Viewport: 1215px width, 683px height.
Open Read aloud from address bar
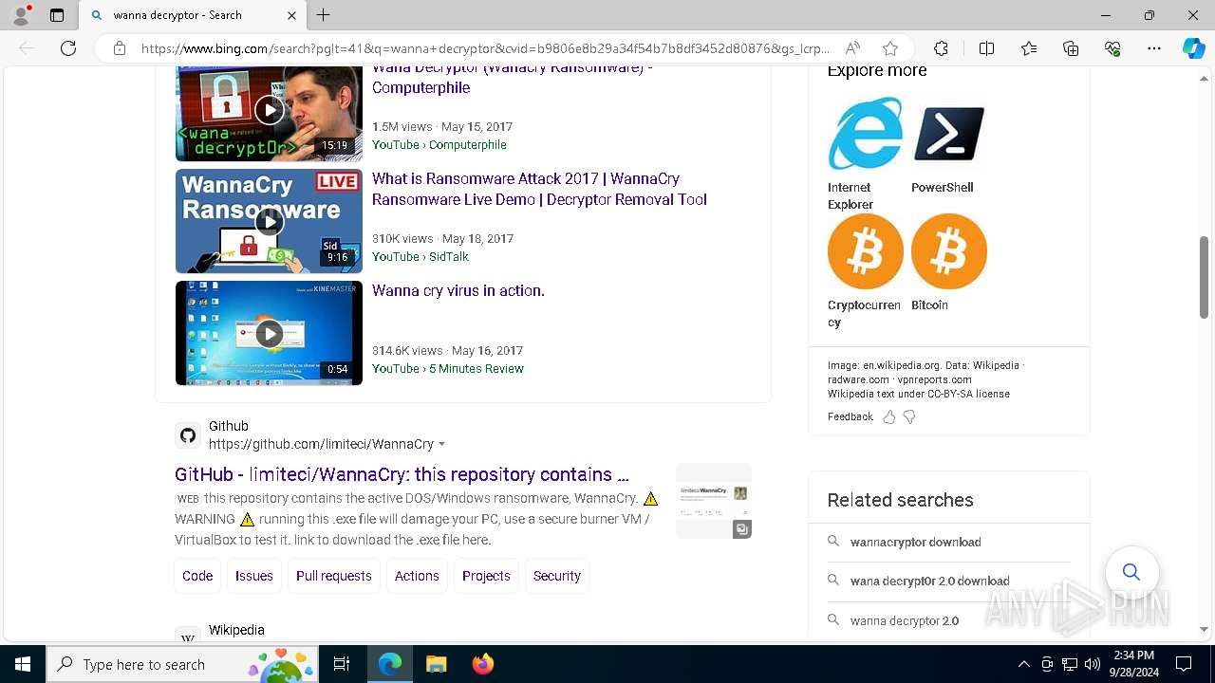pos(852,48)
